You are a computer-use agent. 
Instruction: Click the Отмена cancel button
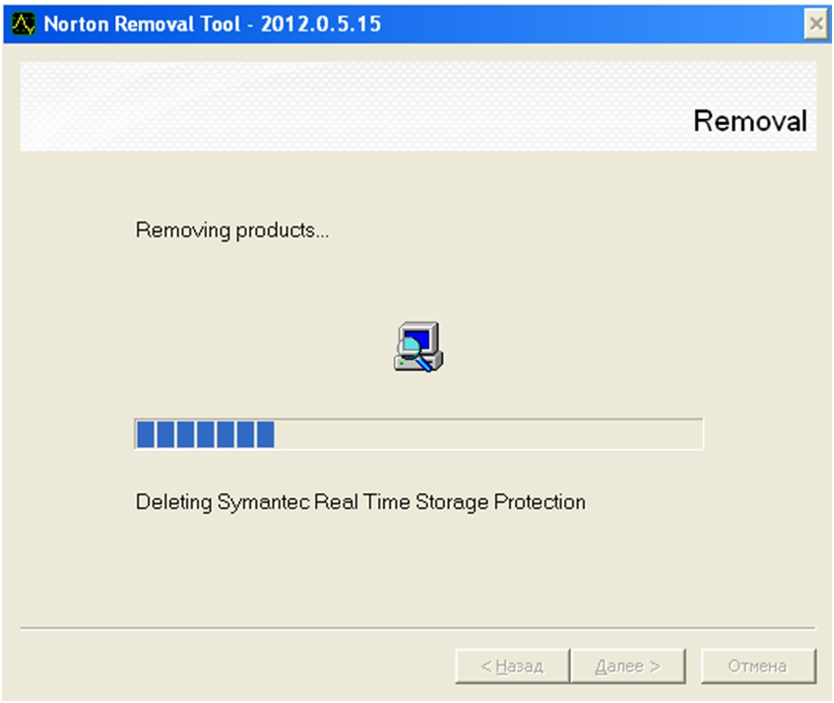point(758,666)
